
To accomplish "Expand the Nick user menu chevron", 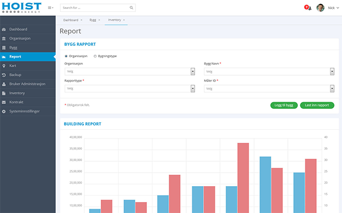I will pyautogui.click(x=338, y=8).
